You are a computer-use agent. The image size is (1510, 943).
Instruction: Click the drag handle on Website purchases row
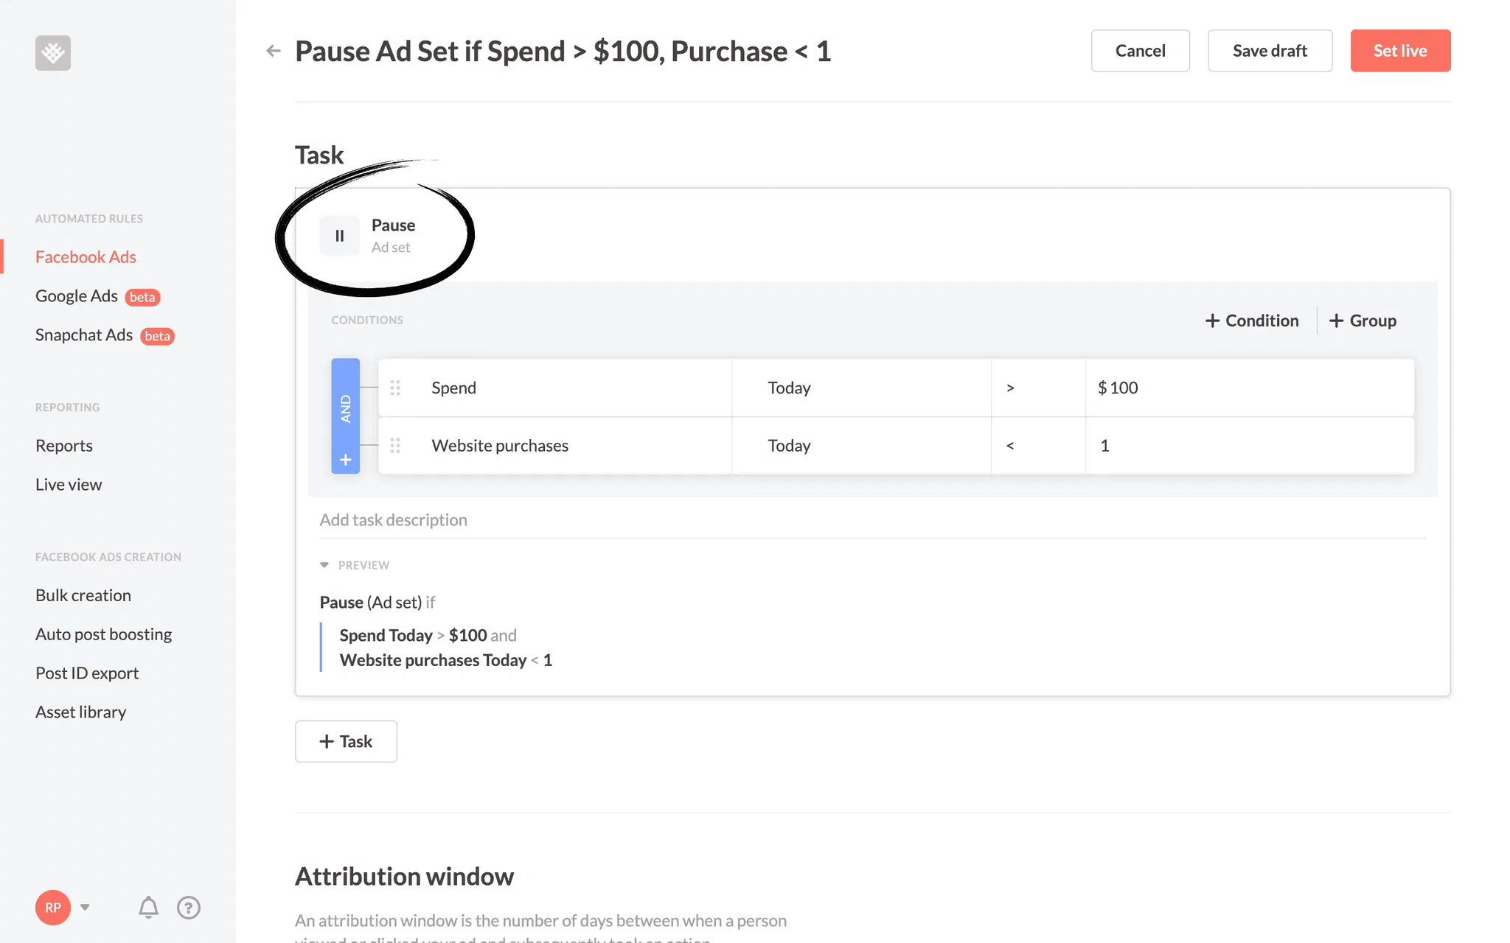coord(395,446)
